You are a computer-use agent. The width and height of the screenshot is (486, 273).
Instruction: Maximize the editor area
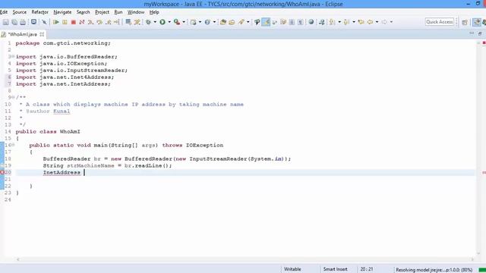(480, 33)
